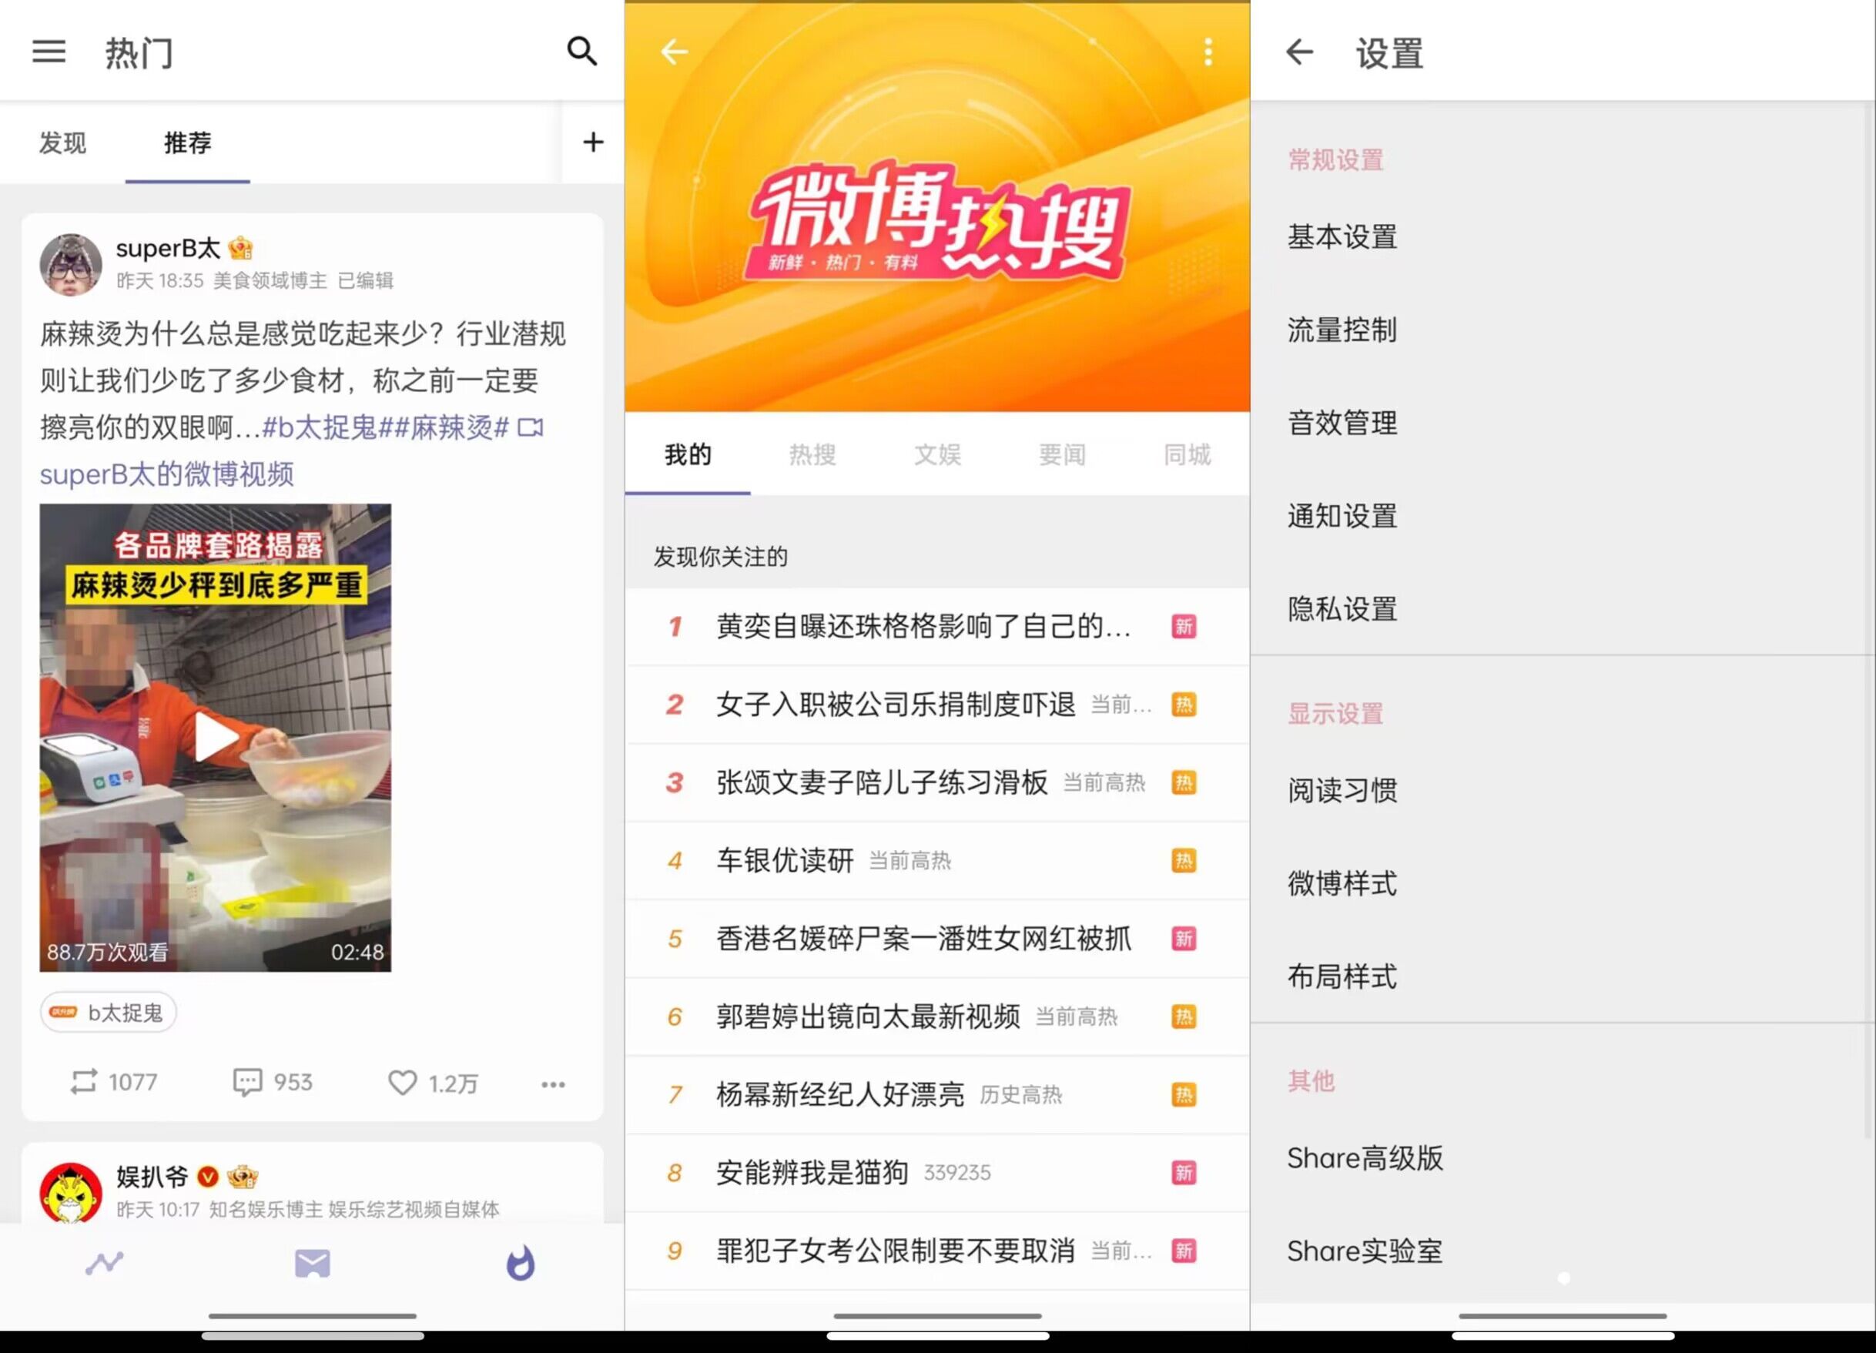Open 基本设置 in settings list
The height and width of the screenshot is (1353, 1876).
1342,237
